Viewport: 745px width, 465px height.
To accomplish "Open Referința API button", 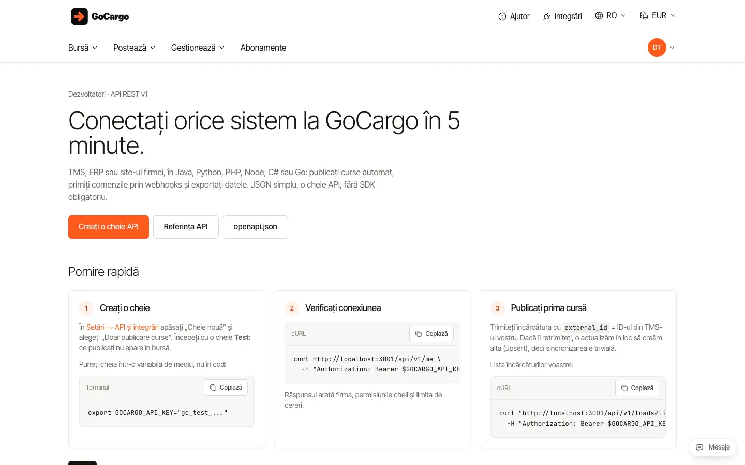I will (186, 227).
